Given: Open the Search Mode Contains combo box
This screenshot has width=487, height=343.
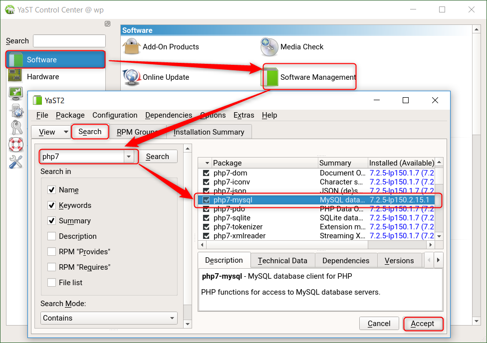Looking at the screenshot, I should pos(109,318).
